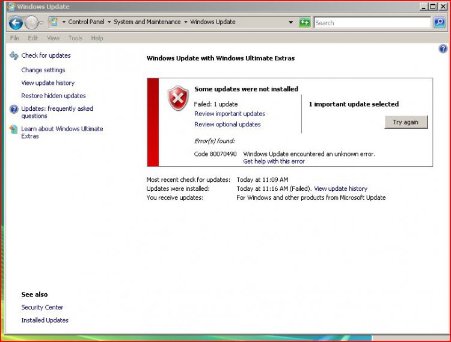Image resolution: width=451 pixels, height=342 pixels.
Task: Click the Code 80070490 text
Action: click(x=215, y=154)
